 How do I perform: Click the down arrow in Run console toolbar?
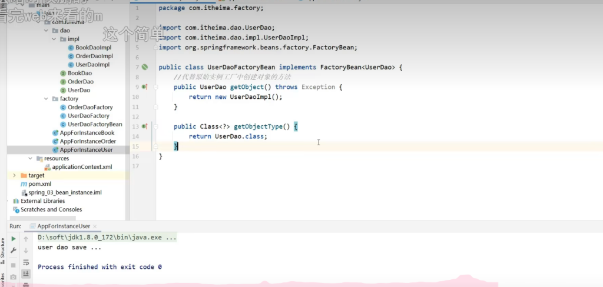26,251
